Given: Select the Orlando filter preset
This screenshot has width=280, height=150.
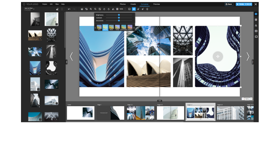Looking at the screenshot, I should [x=105, y=28].
